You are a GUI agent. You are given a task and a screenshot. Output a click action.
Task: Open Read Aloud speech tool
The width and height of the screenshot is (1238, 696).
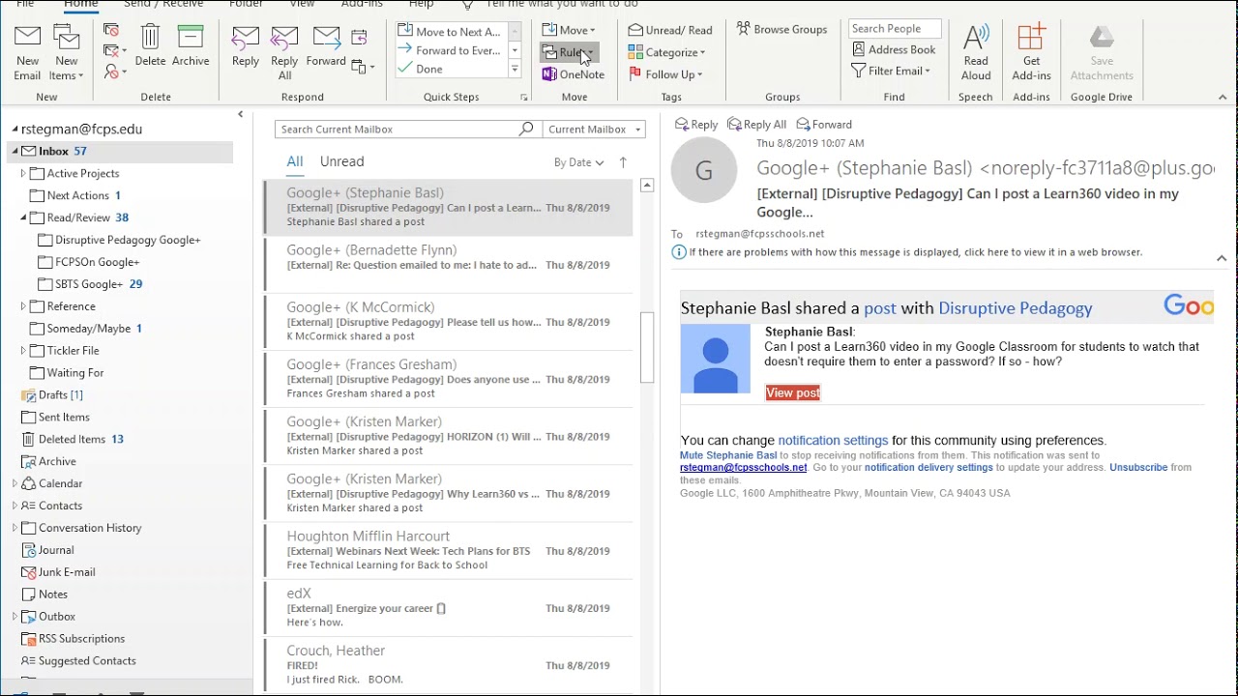click(976, 53)
